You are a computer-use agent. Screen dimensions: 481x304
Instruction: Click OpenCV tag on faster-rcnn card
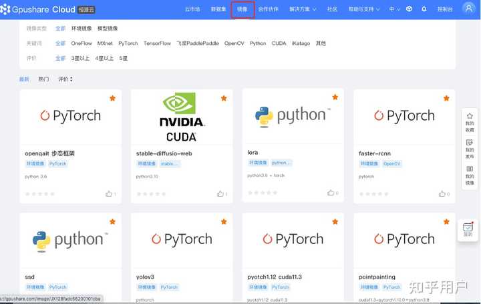click(x=391, y=164)
